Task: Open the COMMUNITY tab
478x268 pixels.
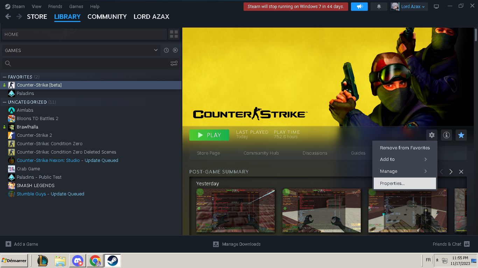Action: 107,17
